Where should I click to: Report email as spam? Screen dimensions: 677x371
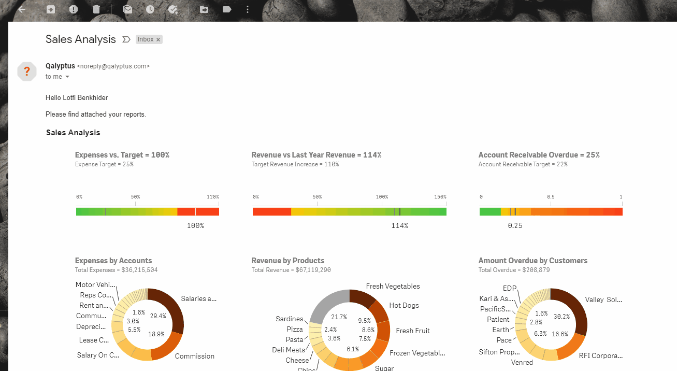(74, 9)
